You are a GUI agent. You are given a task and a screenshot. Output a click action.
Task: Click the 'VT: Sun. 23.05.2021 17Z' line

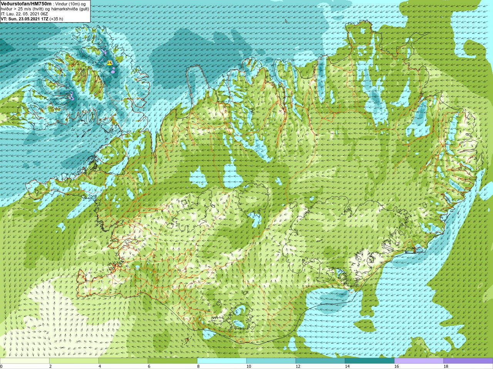click(32, 19)
